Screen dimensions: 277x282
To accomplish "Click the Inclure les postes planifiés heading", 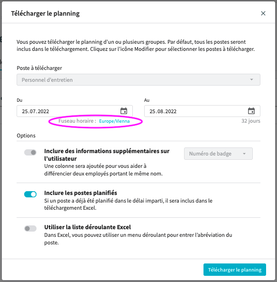I will tap(81, 193).
